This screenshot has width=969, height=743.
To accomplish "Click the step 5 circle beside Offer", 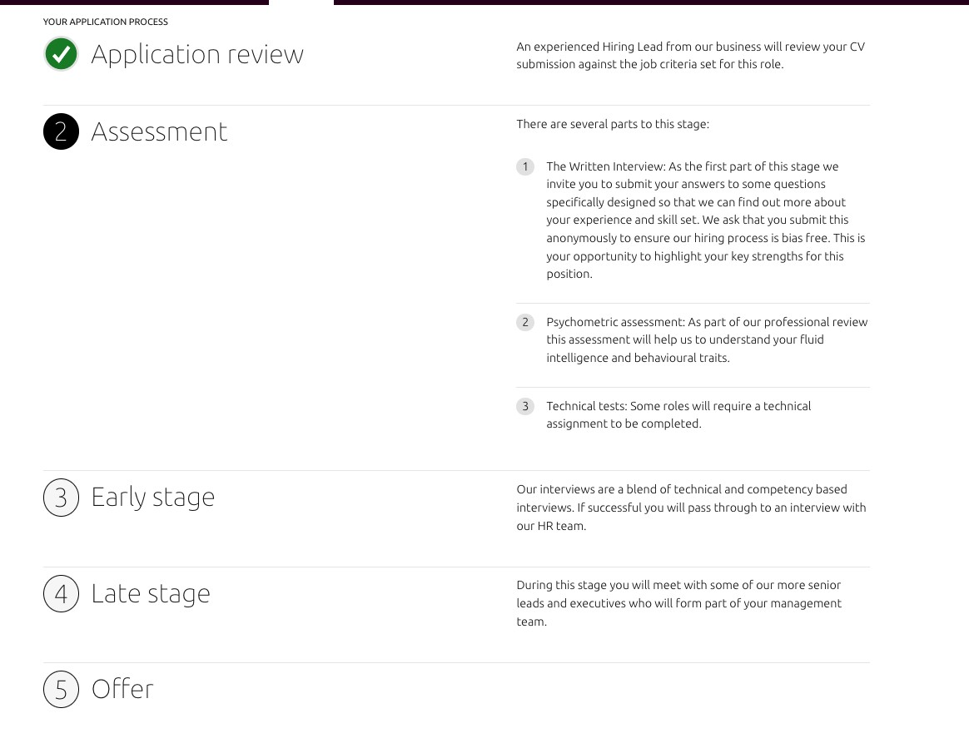I will (61, 689).
